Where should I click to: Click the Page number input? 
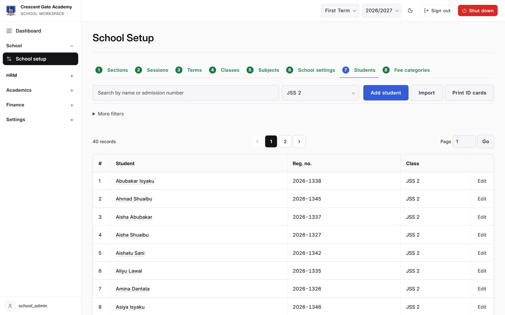(464, 141)
